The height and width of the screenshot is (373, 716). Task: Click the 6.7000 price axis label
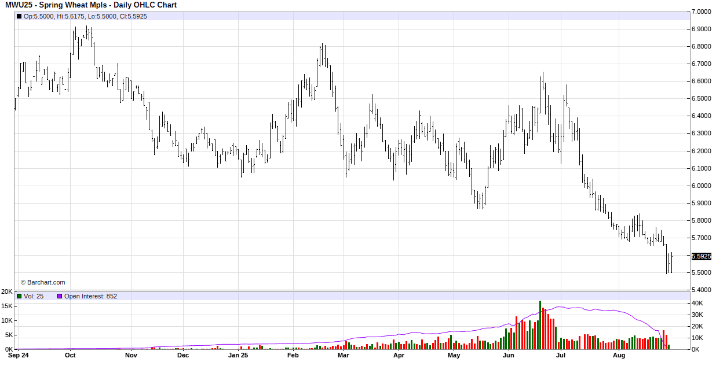point(702,64)
